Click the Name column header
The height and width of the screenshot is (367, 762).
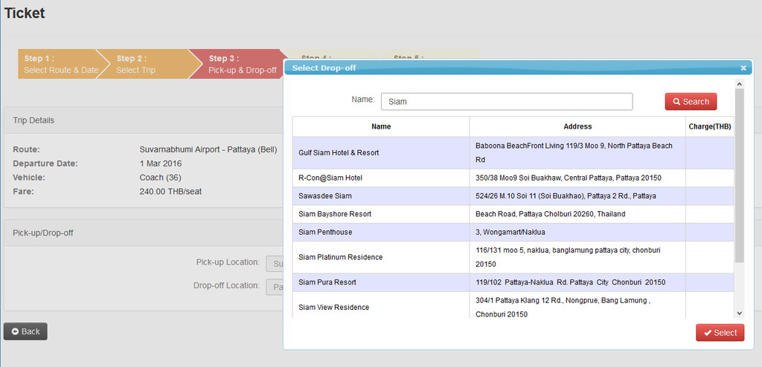(381, 126)
